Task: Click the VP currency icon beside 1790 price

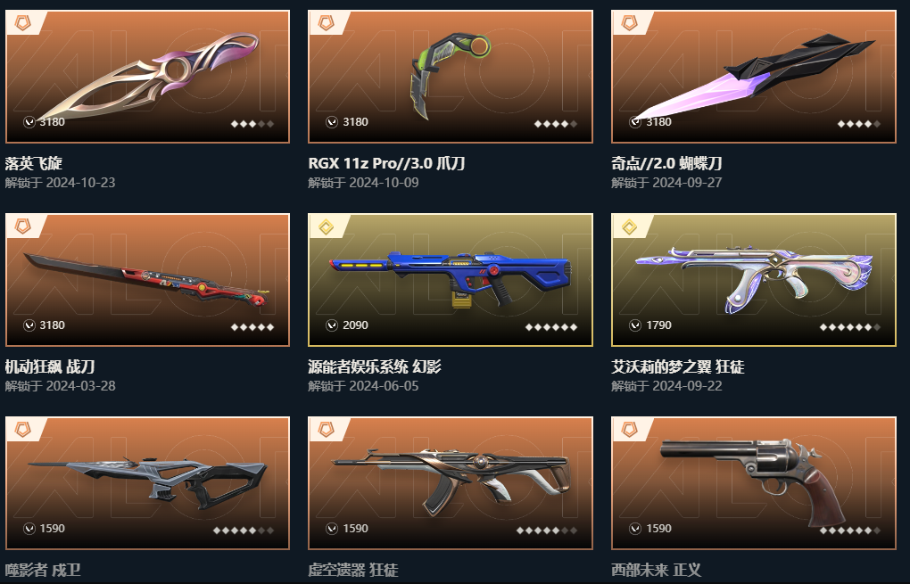Action: pos(635,325)
